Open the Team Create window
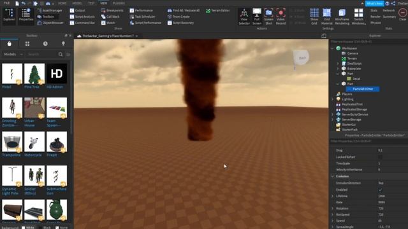Screen dimensions: 408x229 [x=178, y=17]
